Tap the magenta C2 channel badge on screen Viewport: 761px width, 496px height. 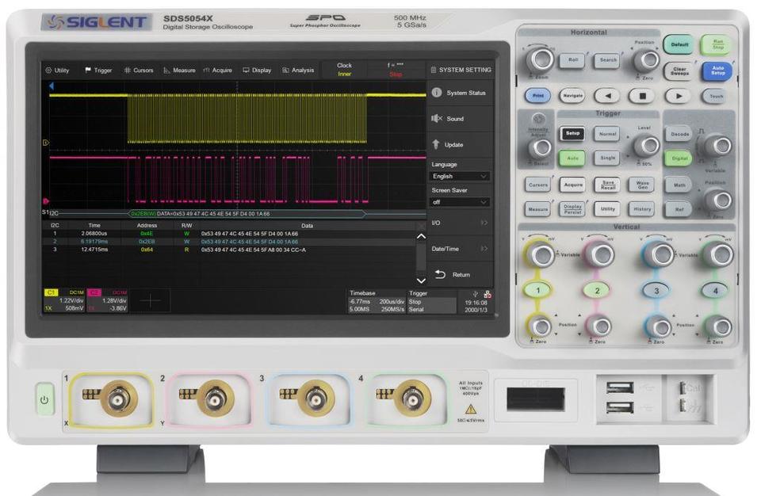94,292
